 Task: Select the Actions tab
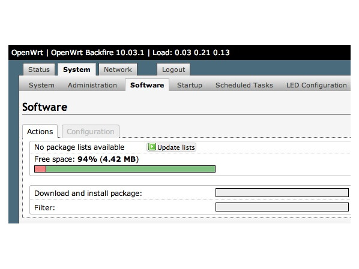click(40, 131)
